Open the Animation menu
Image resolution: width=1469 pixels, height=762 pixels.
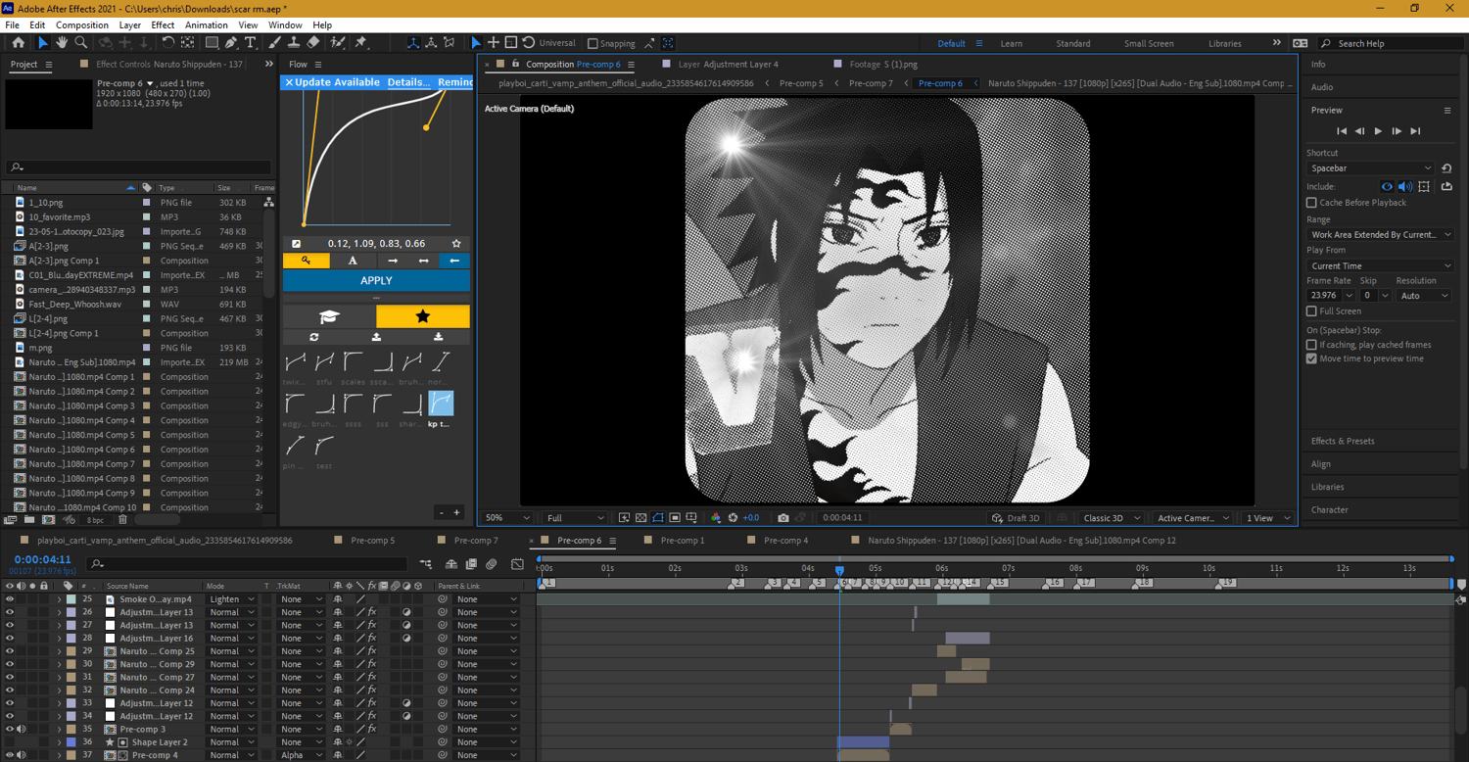pyautogui.click(x=206, y=25)
